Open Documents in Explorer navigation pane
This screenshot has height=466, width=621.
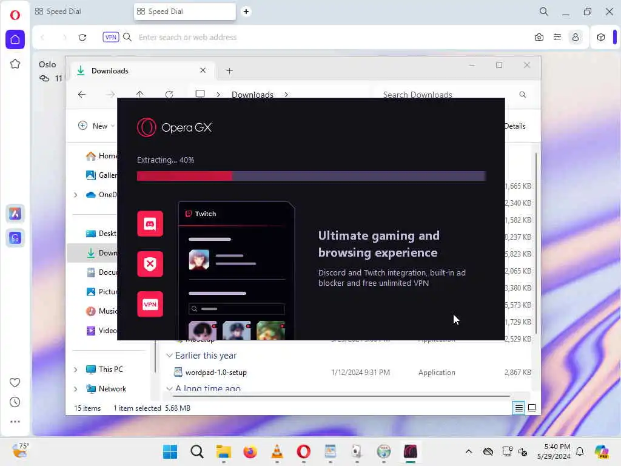click(x=101, y=272)
